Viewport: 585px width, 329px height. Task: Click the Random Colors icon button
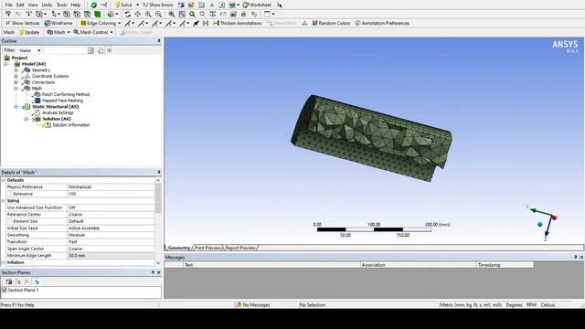pos(331,23)
